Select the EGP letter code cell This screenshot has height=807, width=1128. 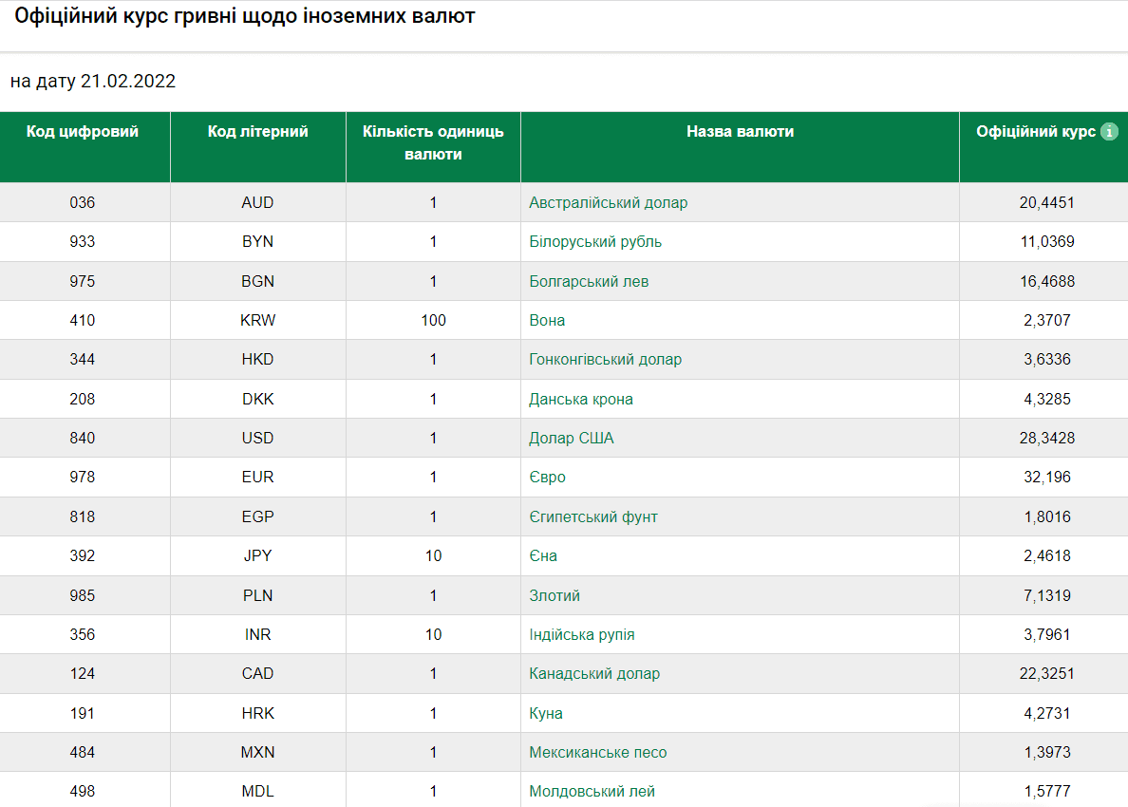click(257, 516)
